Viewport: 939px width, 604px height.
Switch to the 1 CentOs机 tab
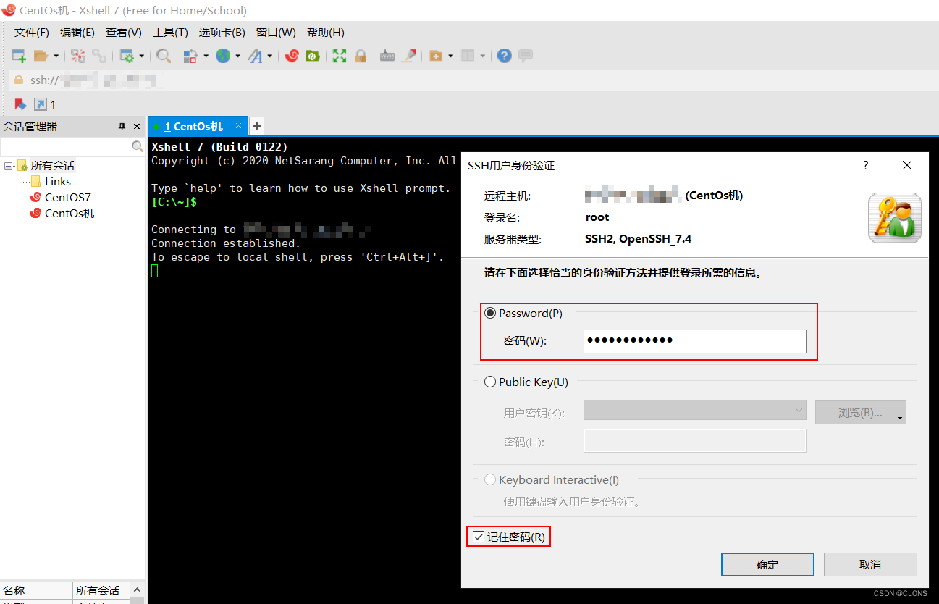(195, 125)
